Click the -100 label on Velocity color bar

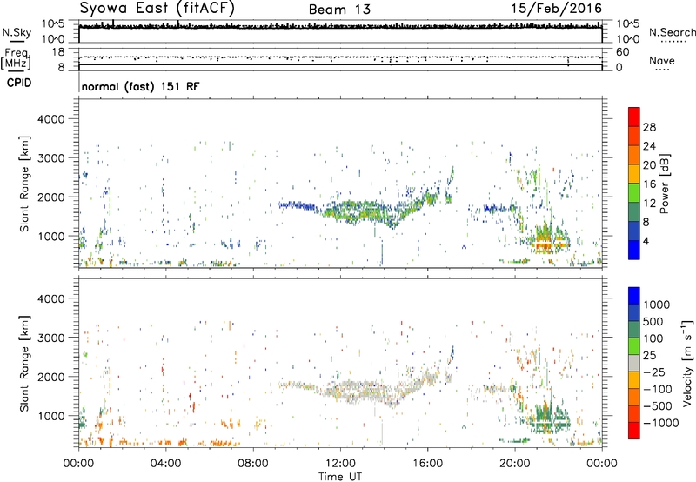click(658, 389)
